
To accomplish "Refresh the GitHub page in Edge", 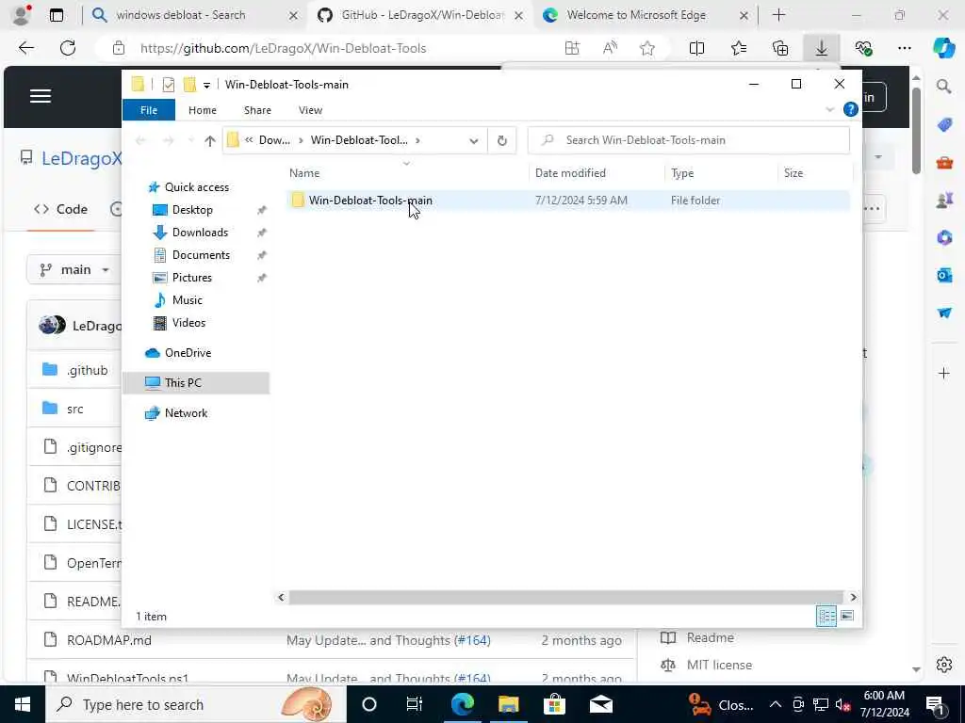I will pyautogui.click(x=68, y=48).
